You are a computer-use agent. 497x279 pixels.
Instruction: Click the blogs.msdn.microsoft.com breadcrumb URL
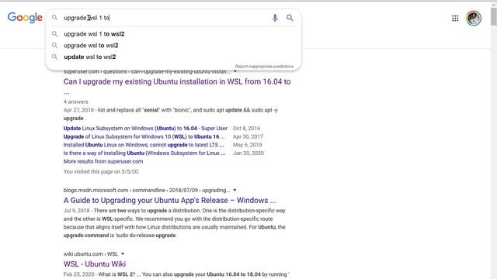tap(147, 190)
